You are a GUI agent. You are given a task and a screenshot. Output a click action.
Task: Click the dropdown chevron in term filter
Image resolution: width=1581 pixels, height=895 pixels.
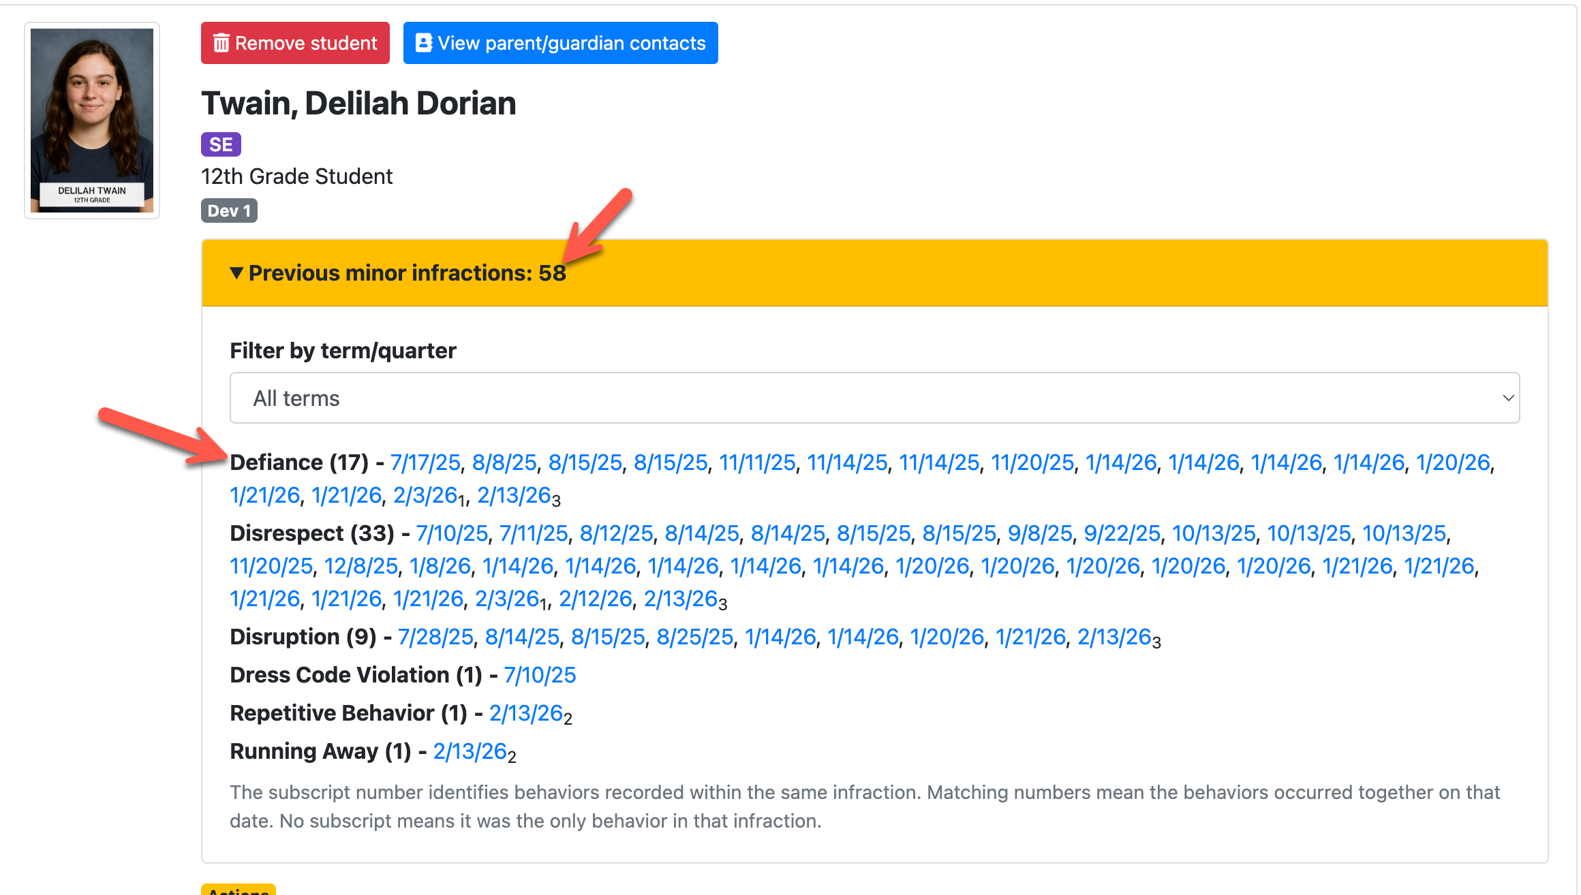[1507, 398]
